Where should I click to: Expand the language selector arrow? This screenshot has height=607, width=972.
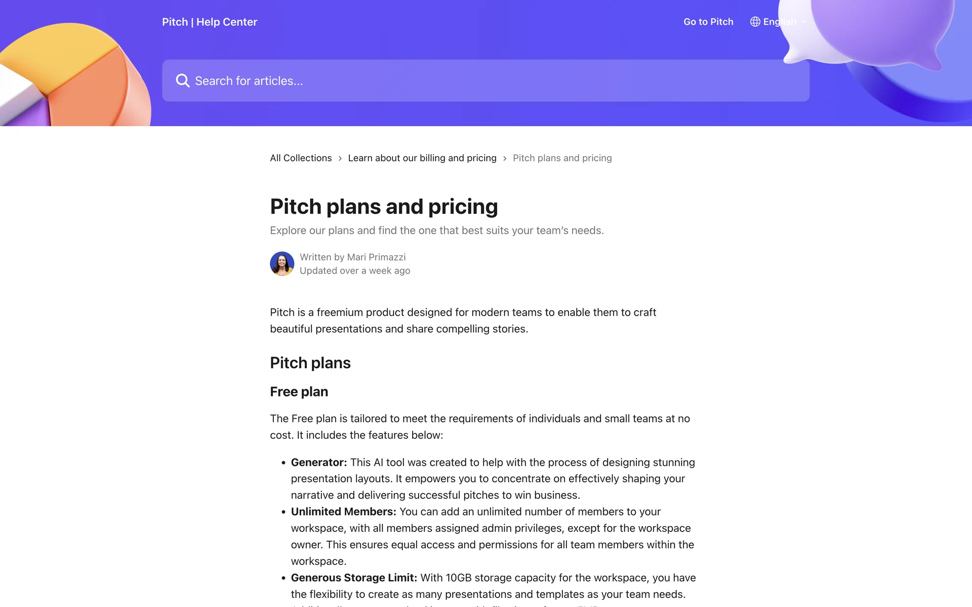[804, 22]
